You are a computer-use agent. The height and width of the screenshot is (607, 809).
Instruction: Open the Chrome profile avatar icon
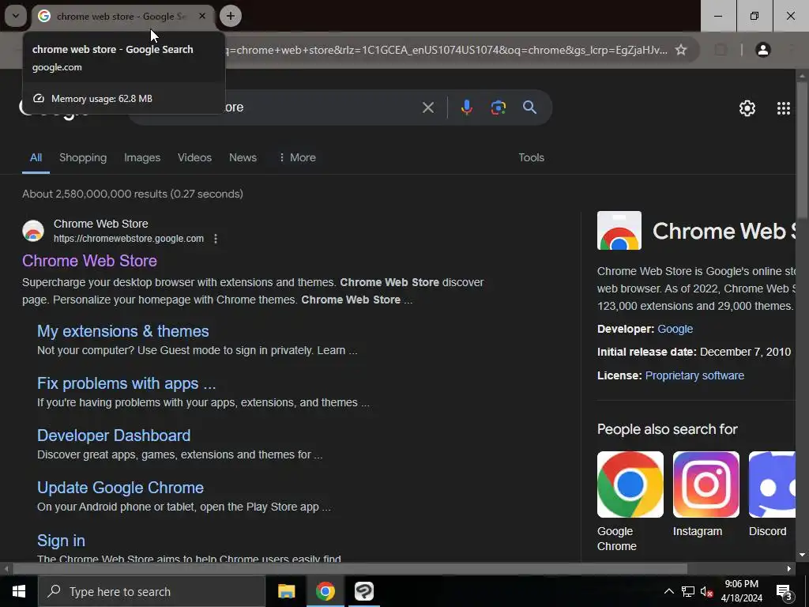click(x=762, y=50)
